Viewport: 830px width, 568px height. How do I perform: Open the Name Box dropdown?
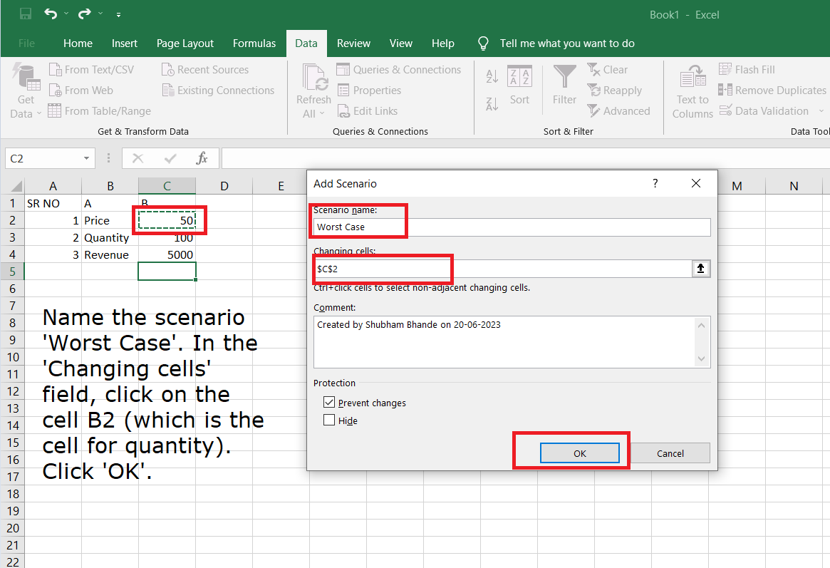tap(87, 158)
